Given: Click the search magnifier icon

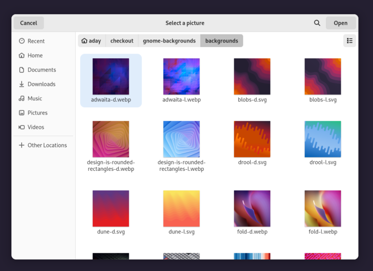Looking at the screenshot, I should click(x=317, y=23).
